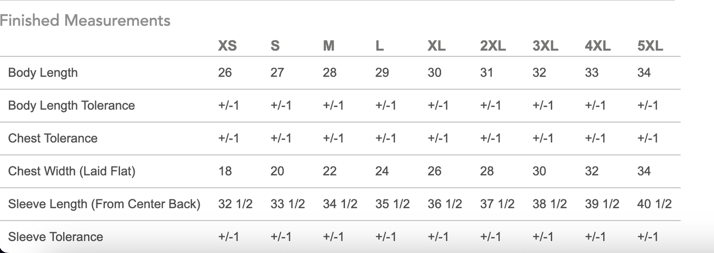Select chest width value 26 for XL

[x=434, y=171]
